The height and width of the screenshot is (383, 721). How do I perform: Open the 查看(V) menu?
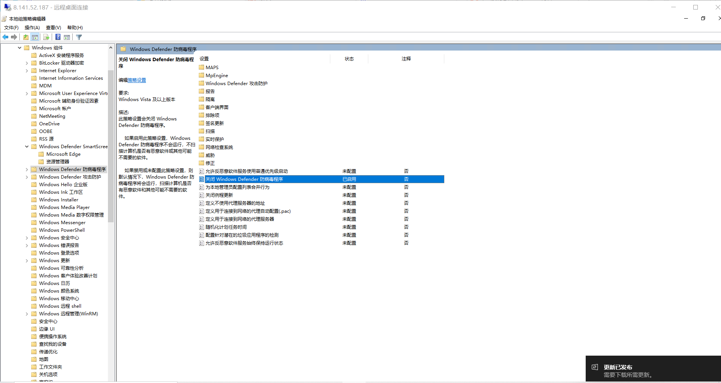(x=54, y=28)
